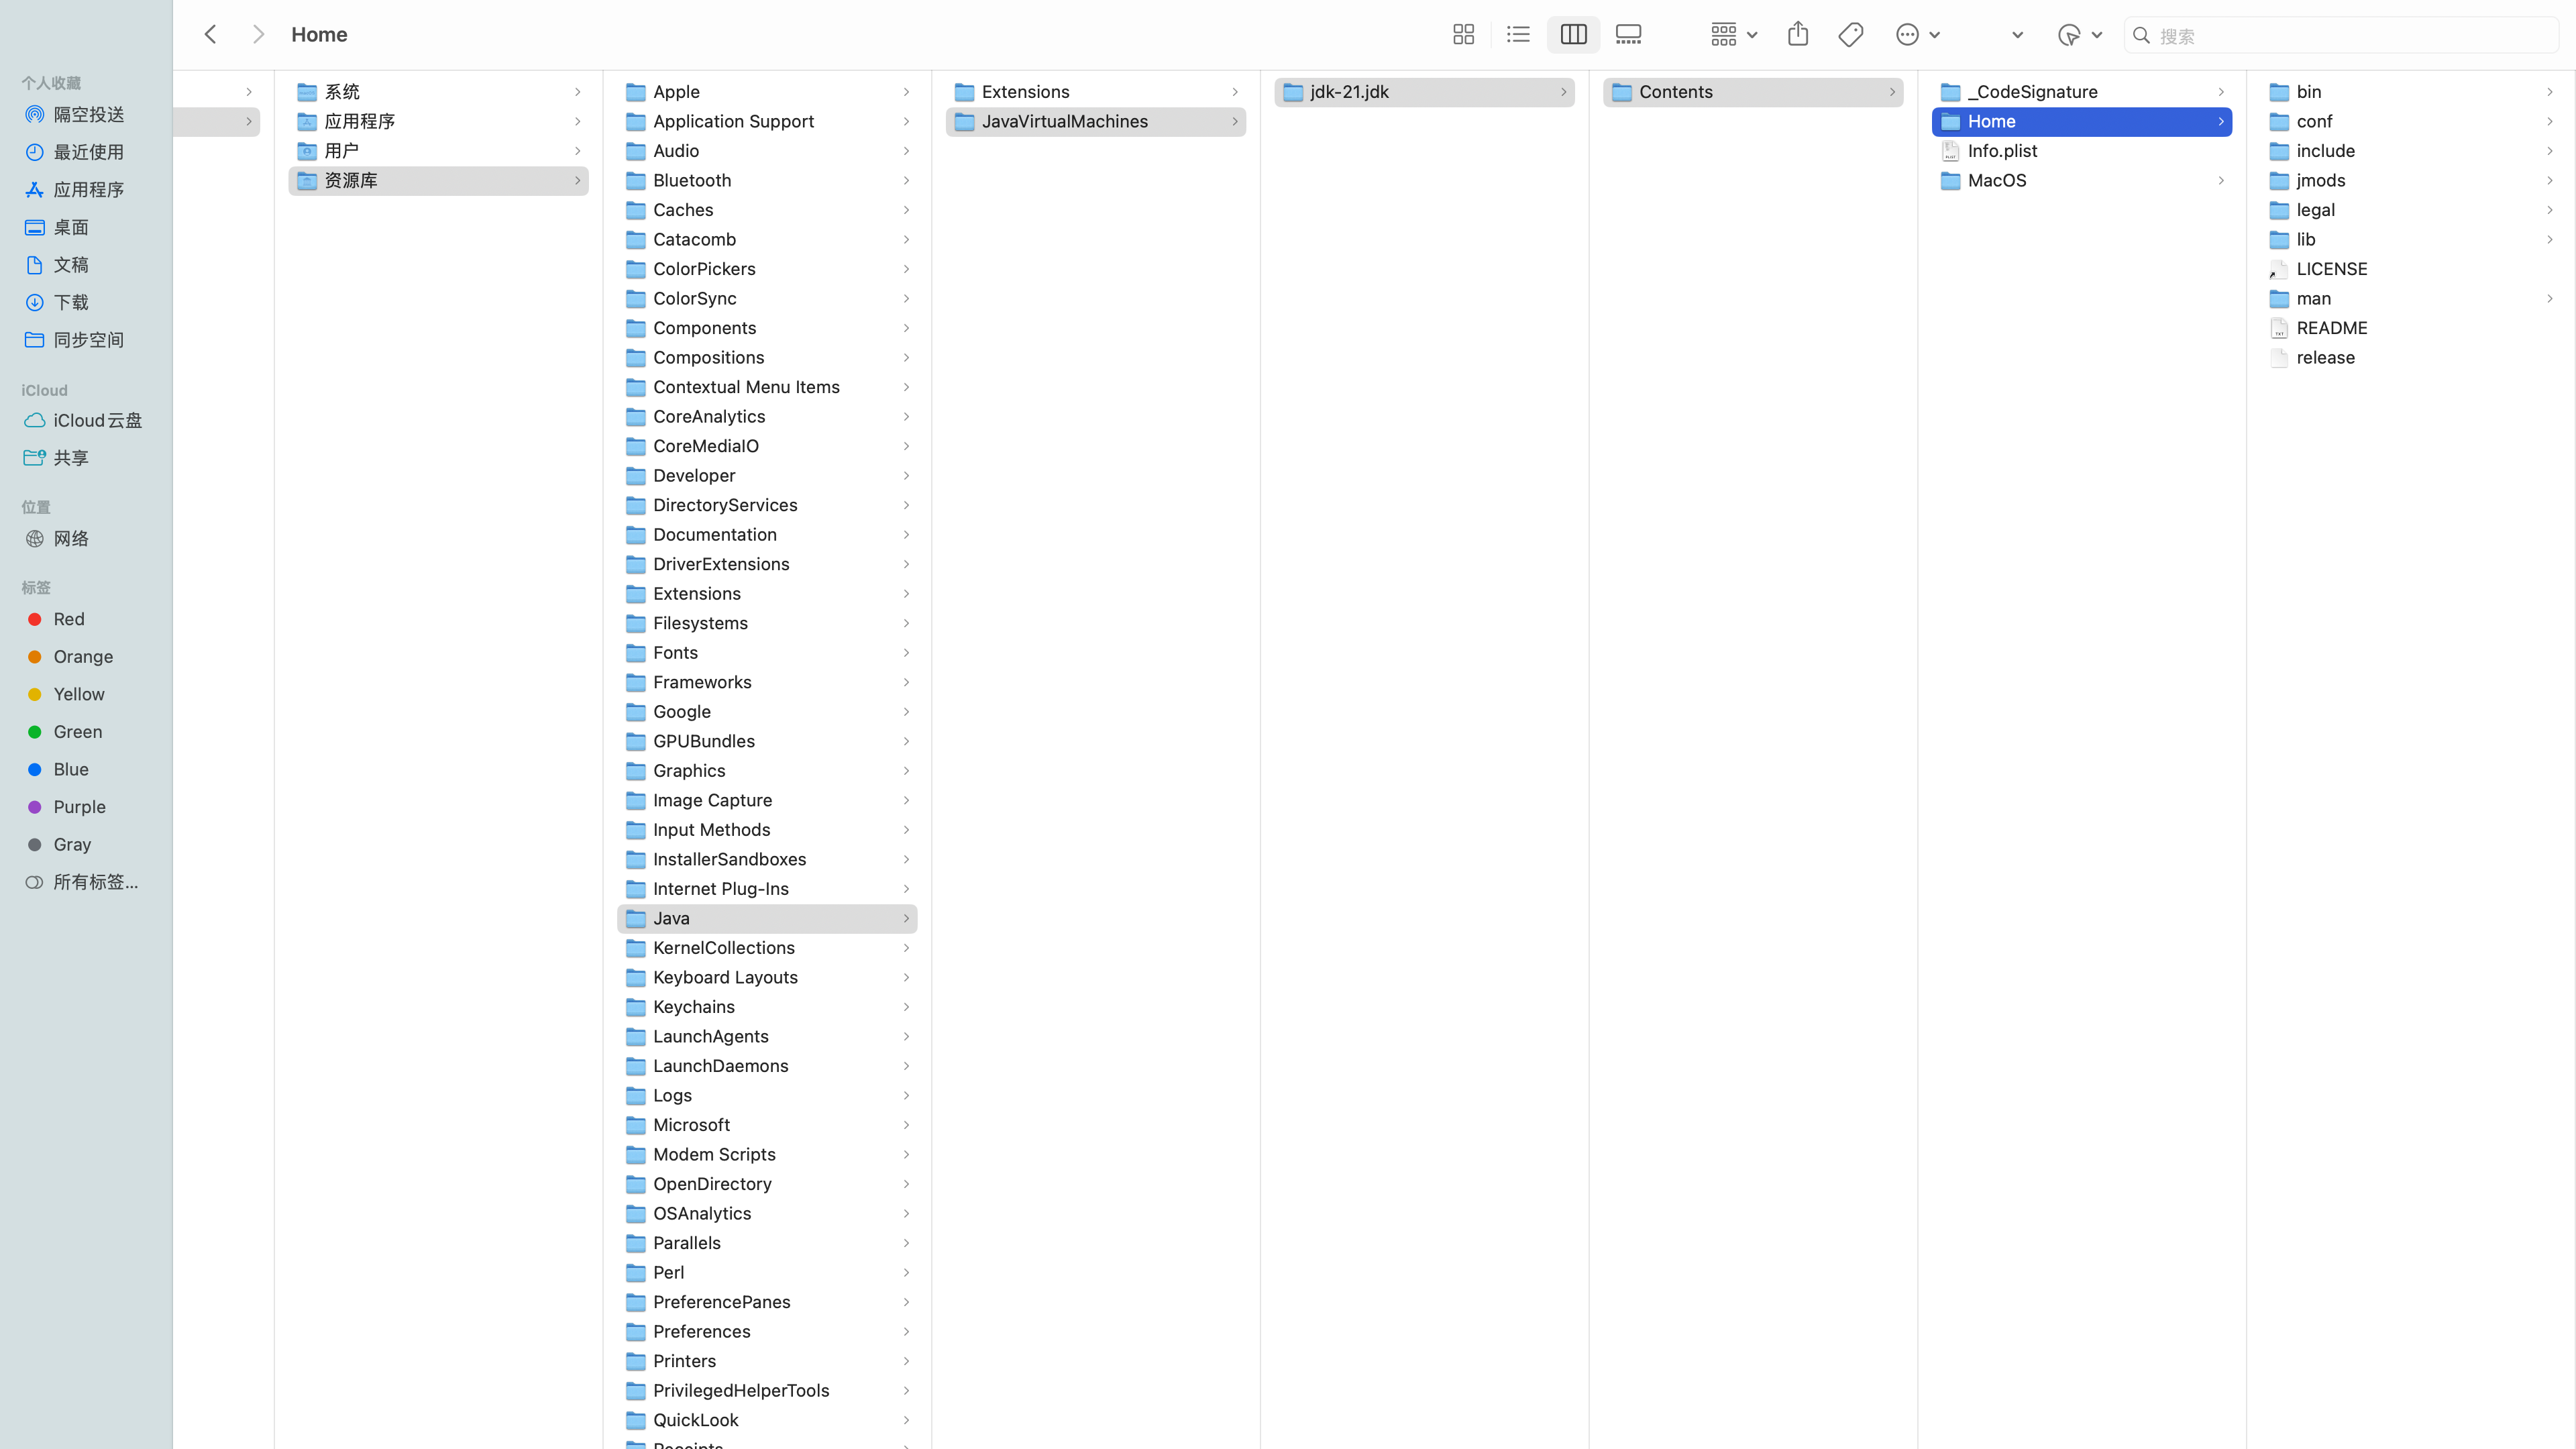Click the tag/label icon in toolbar
Viewport: 2576px width, 1449px height.
[x=1851, y=34]
